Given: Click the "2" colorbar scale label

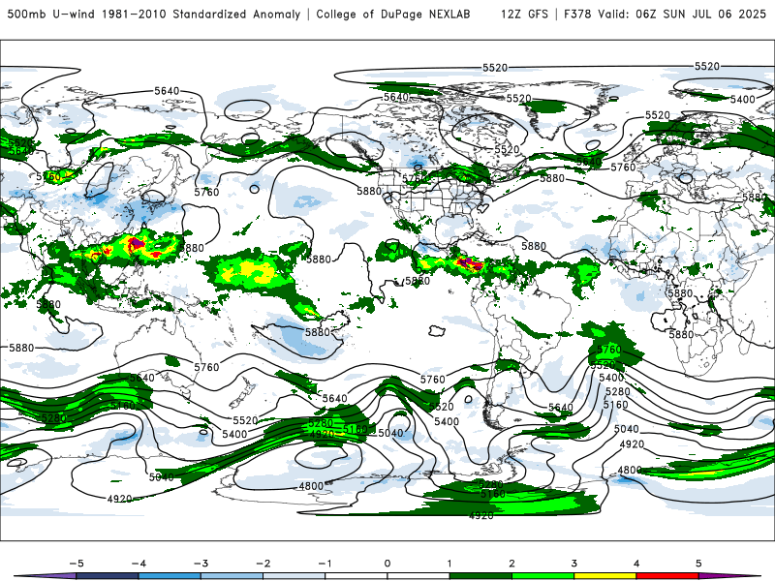Looking at the screenshot, I should click(x=512, y=564).
